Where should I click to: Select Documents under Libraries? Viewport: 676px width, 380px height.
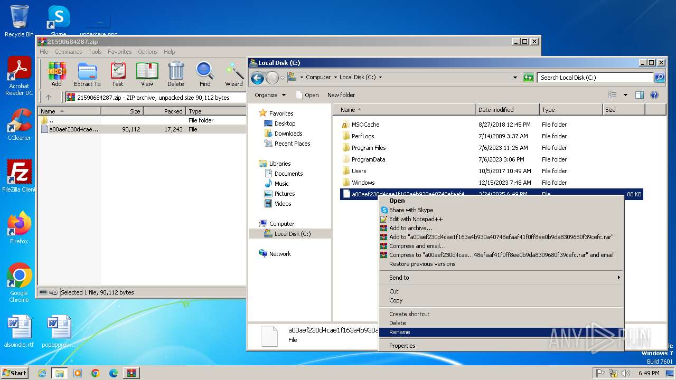click(x=288, y=174)
